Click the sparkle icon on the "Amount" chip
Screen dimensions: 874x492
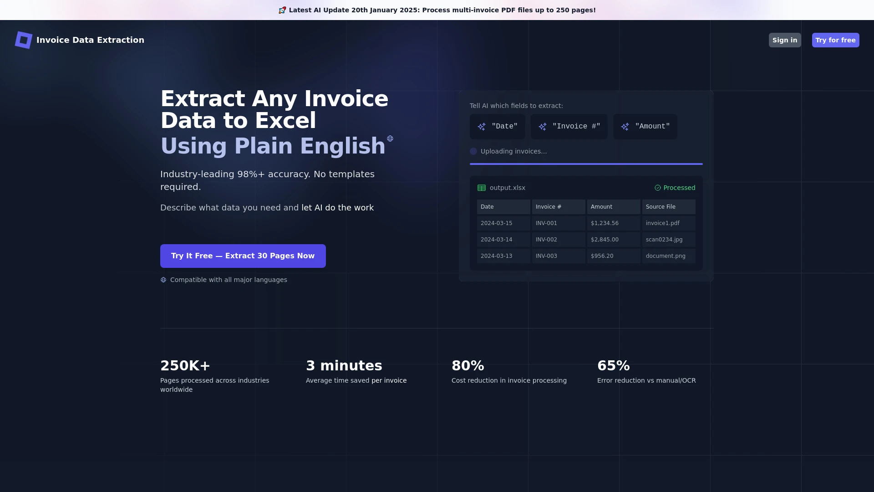pyautogui.click(x=625, y=127)
